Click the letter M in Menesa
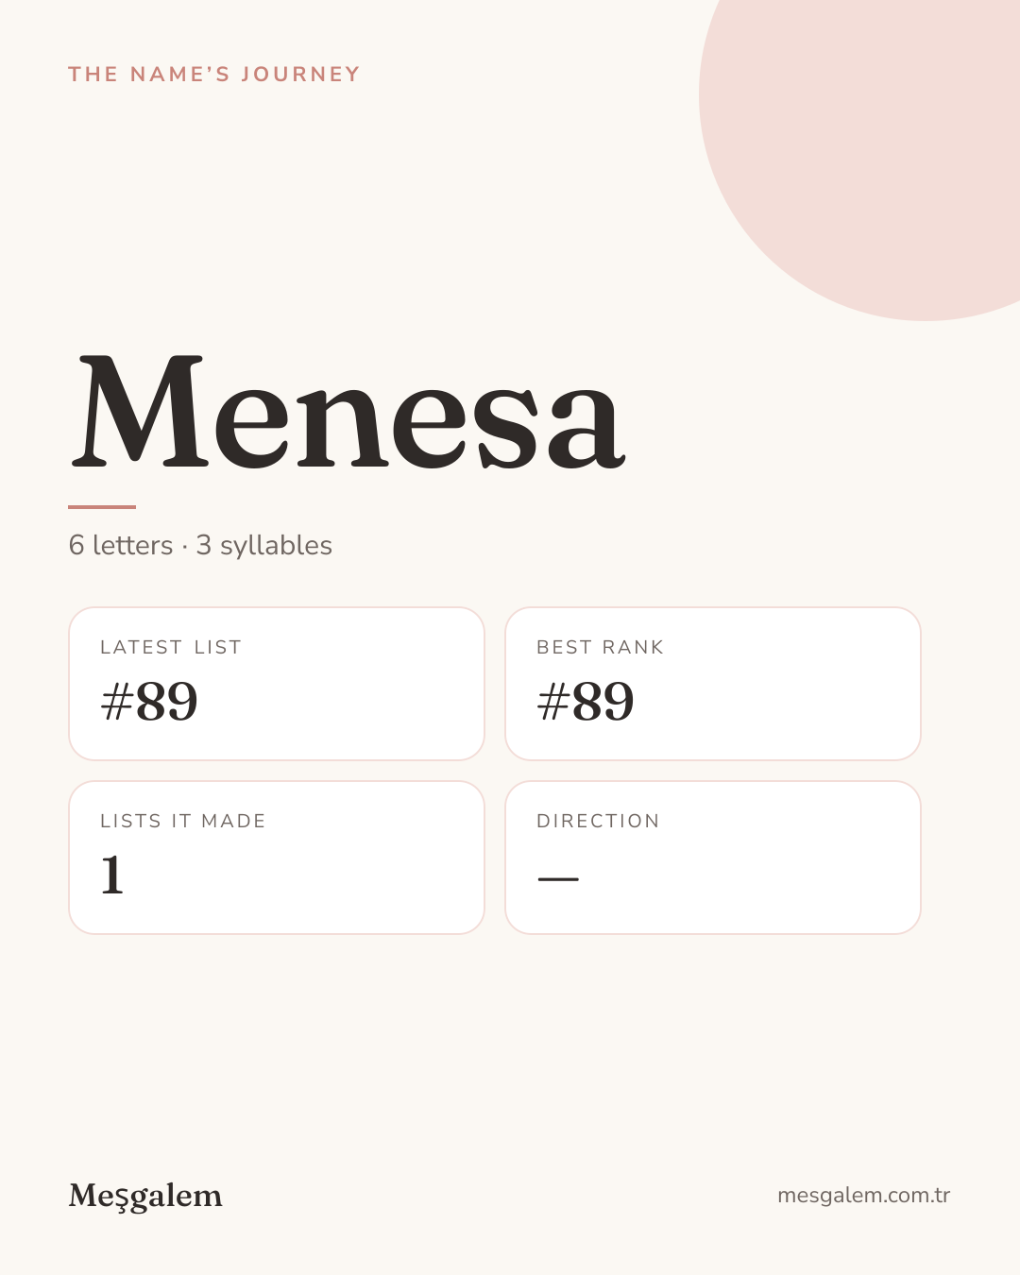Viewport: 1020px width, 1275px height. 140,412
